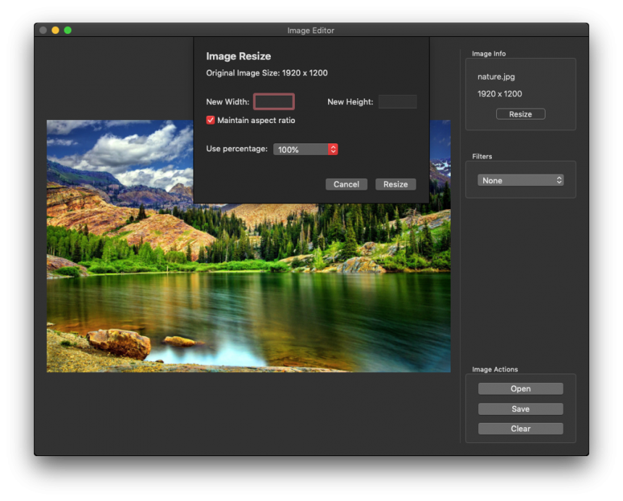Screen dimensions: 623x501
Task: Enable the Maintain aspect ratio checkbox
Action: click(211, 120)
